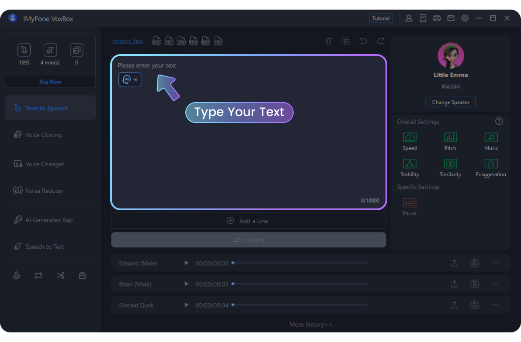Expand More history list
Screen dimensions: 521x342
tap(310, 325)
